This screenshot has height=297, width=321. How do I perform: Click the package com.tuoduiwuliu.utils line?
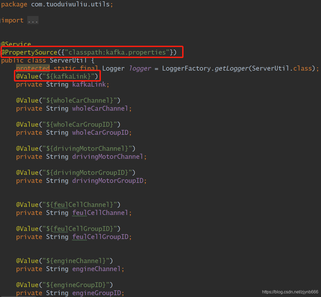(x=57, y=4)
